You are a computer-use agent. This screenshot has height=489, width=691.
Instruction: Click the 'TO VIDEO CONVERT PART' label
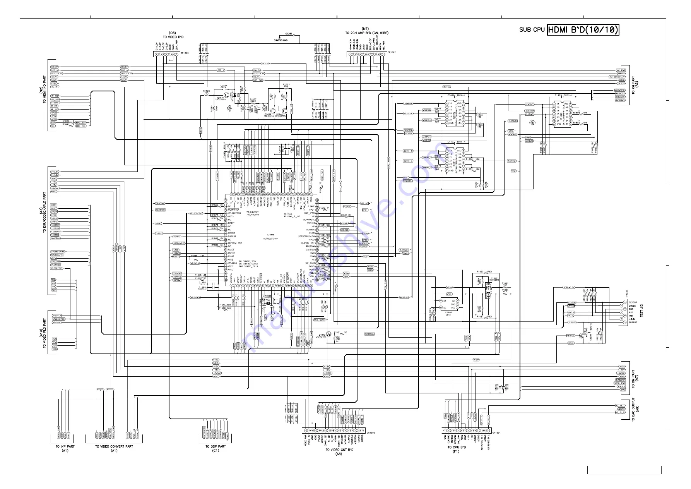(114, 446)
